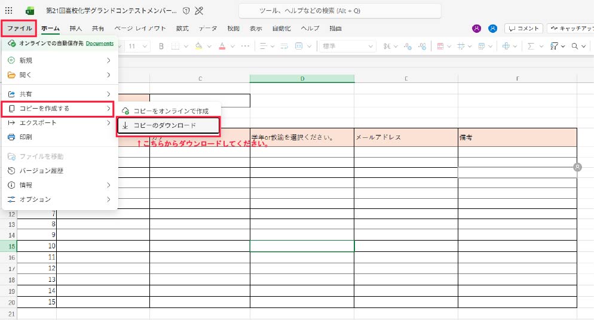Open the app launcher grid icon
This screenshot has width=594, height=320.
pos(9,11)
